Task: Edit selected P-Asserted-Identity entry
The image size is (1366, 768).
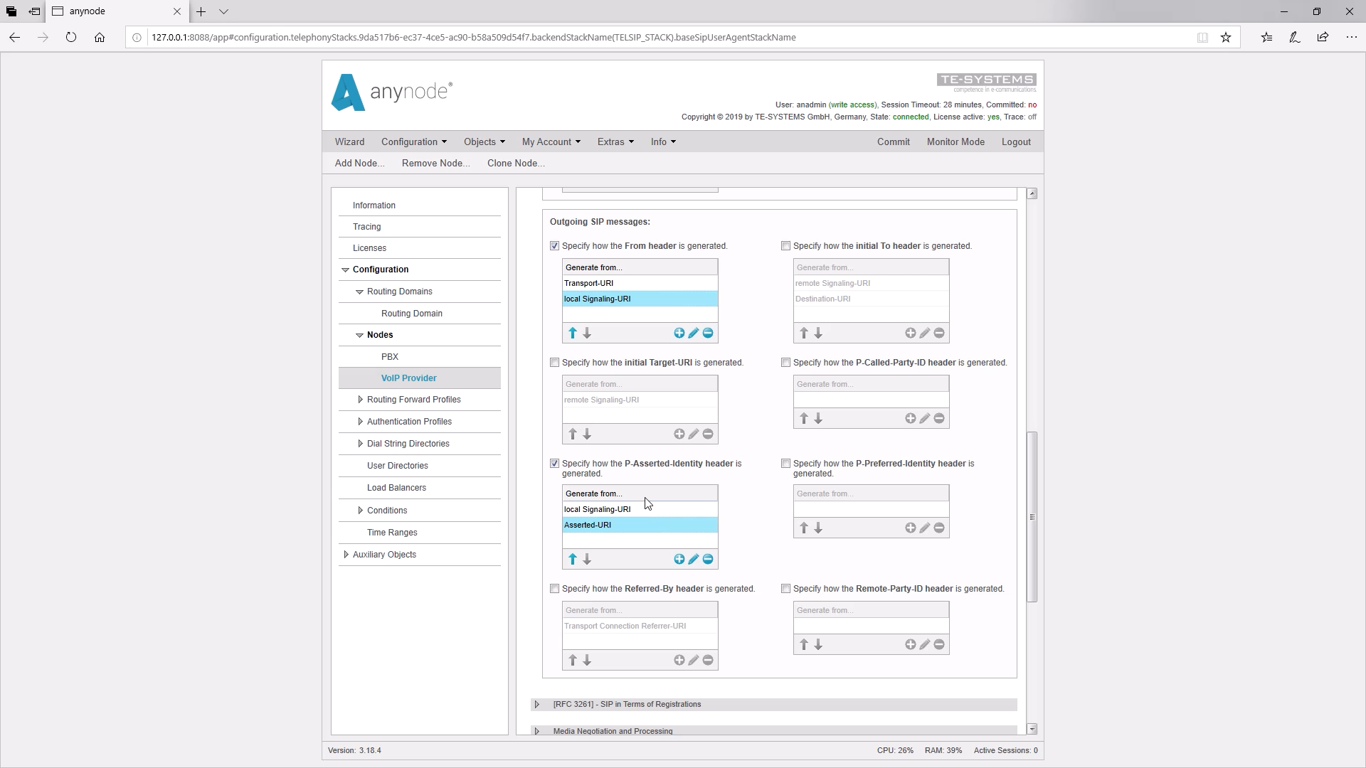Action: (694, 559)
